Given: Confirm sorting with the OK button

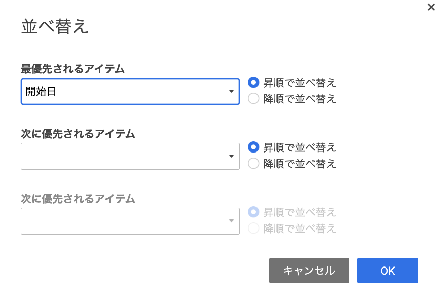Looking at the screenshot, I should click(x=387, y=271).
